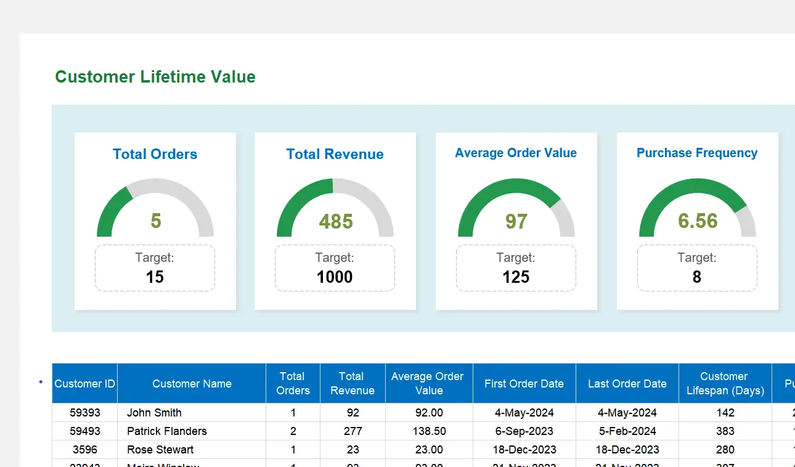Click the Target: 15 box under Total Orders
This screenshot has height=467, width=795.
coord(155,267)
